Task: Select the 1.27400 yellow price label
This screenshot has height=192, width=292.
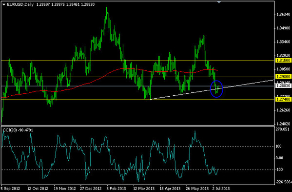Action: tap(283, 100)
